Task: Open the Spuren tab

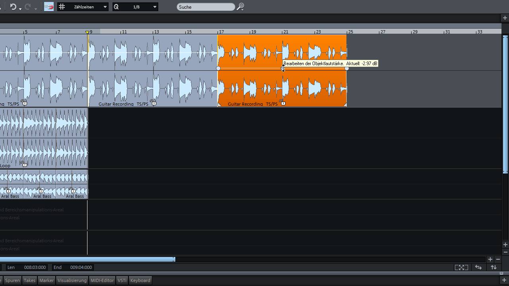Action: tap(12, 280)
